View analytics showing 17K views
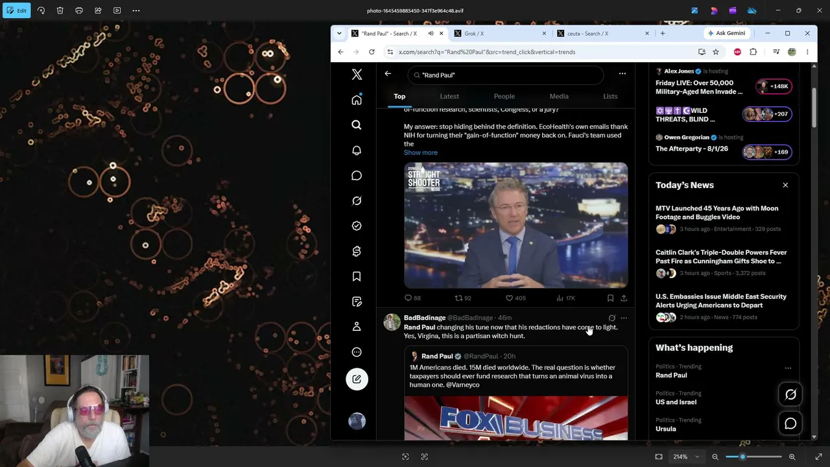 566,298
